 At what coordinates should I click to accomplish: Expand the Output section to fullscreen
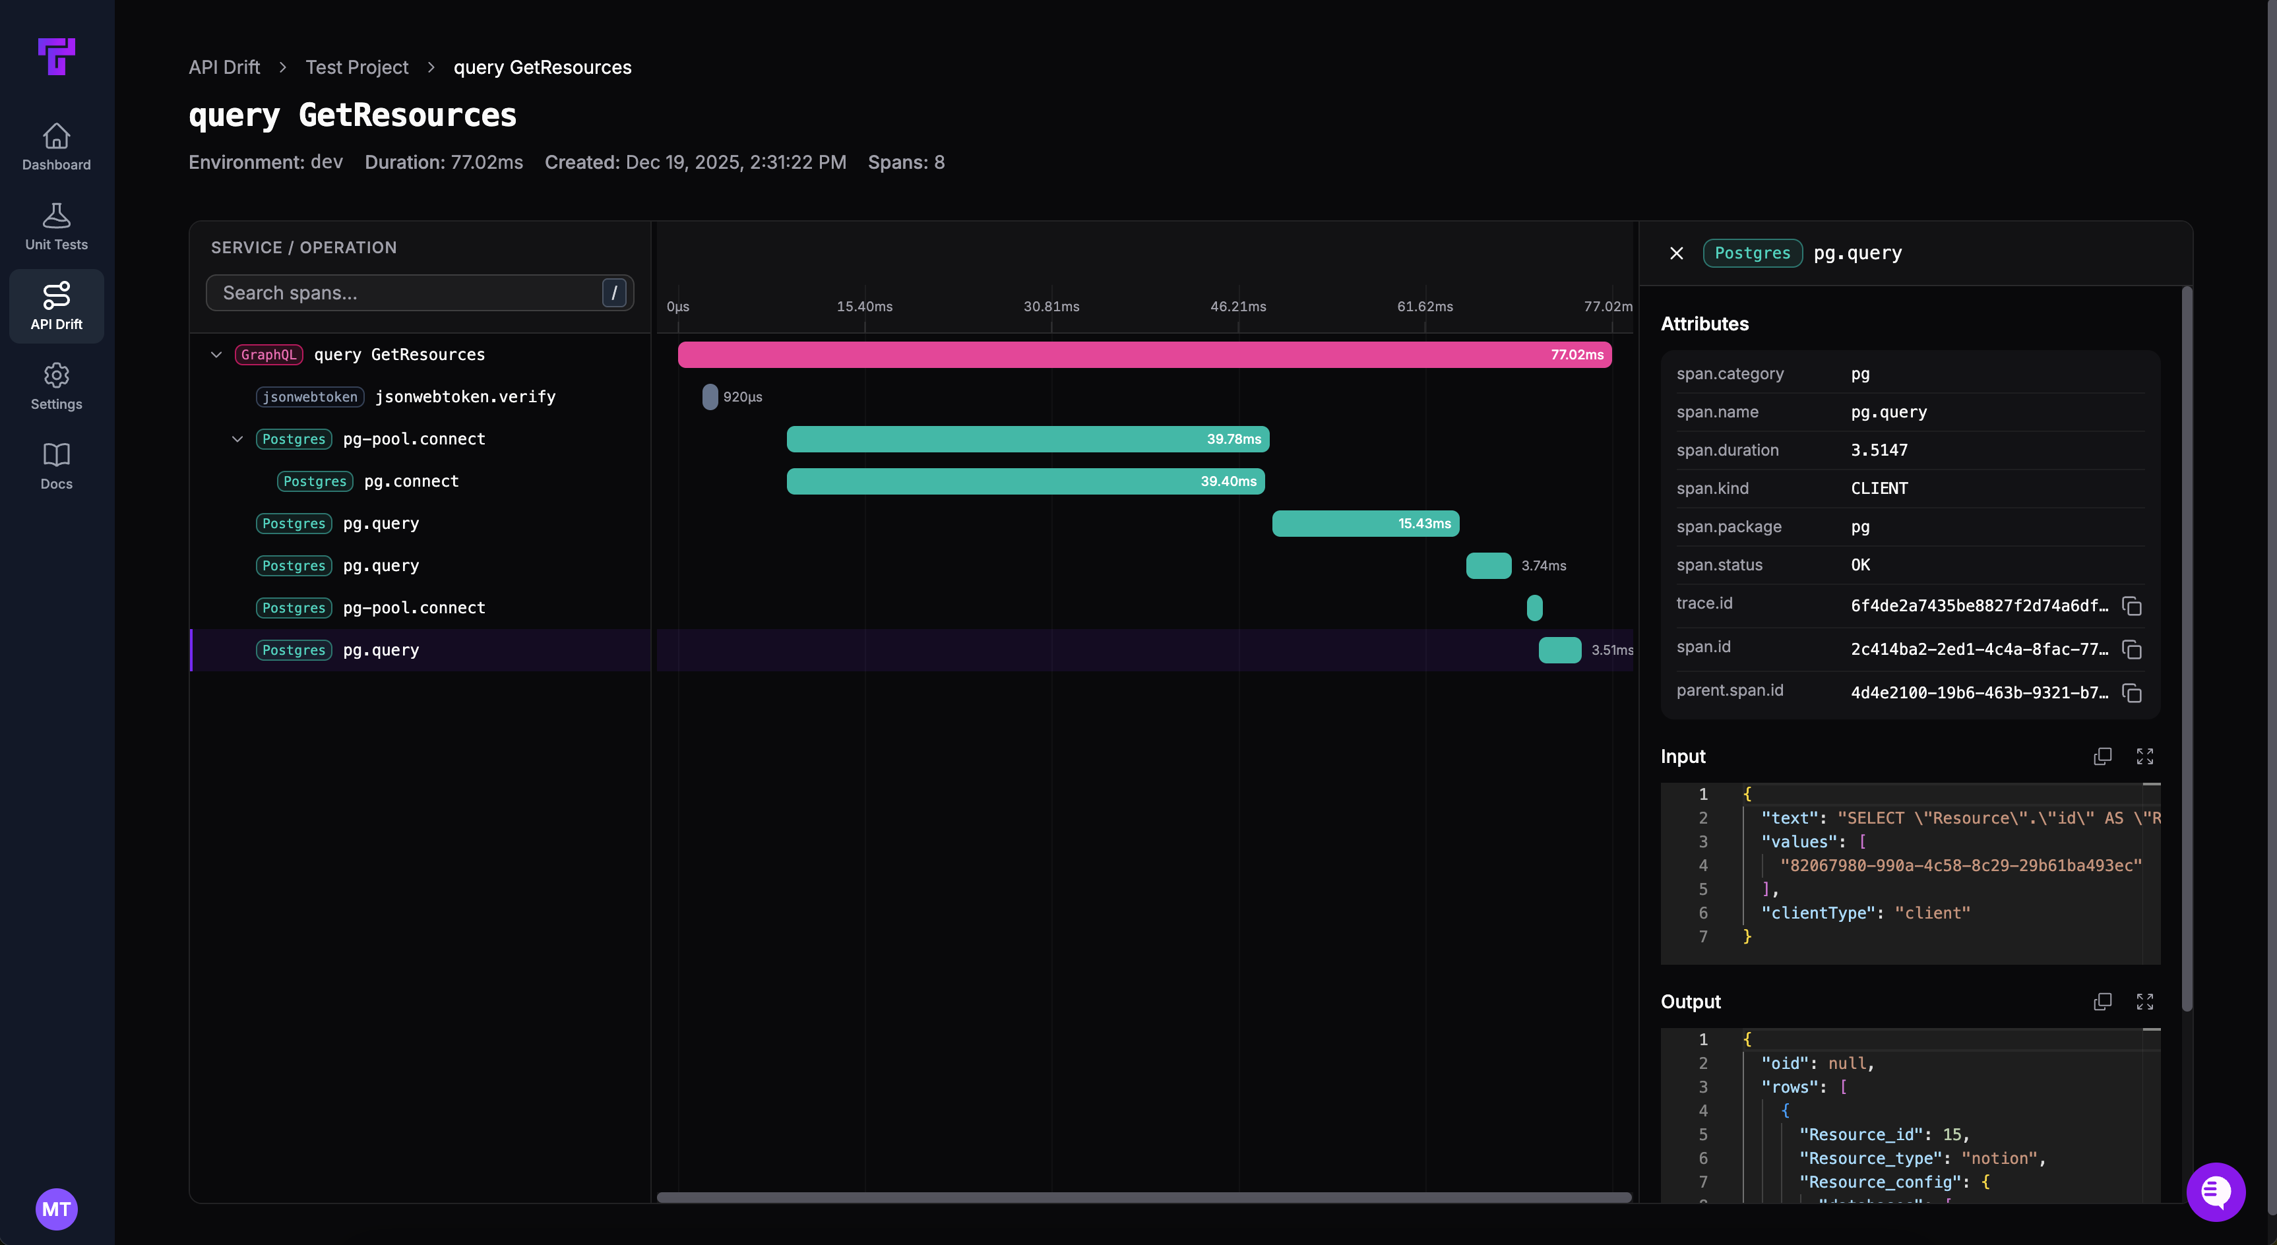(2145, 1001)
